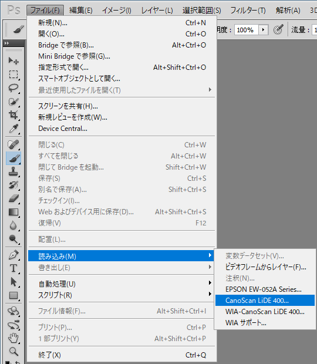Choose ビデオフレームからレイヤー(F)... in submenu

pyautogui.click(x=265, y=267)
